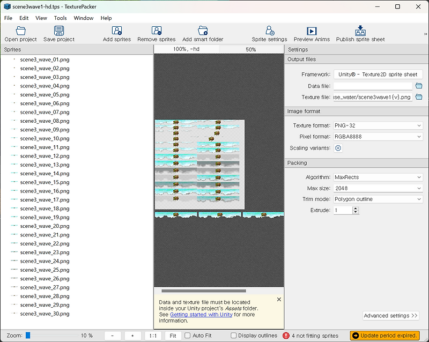This screenshot has height=342, width=429.
Task: Open the Framework dropdown
Action: [x=378, y=74]
